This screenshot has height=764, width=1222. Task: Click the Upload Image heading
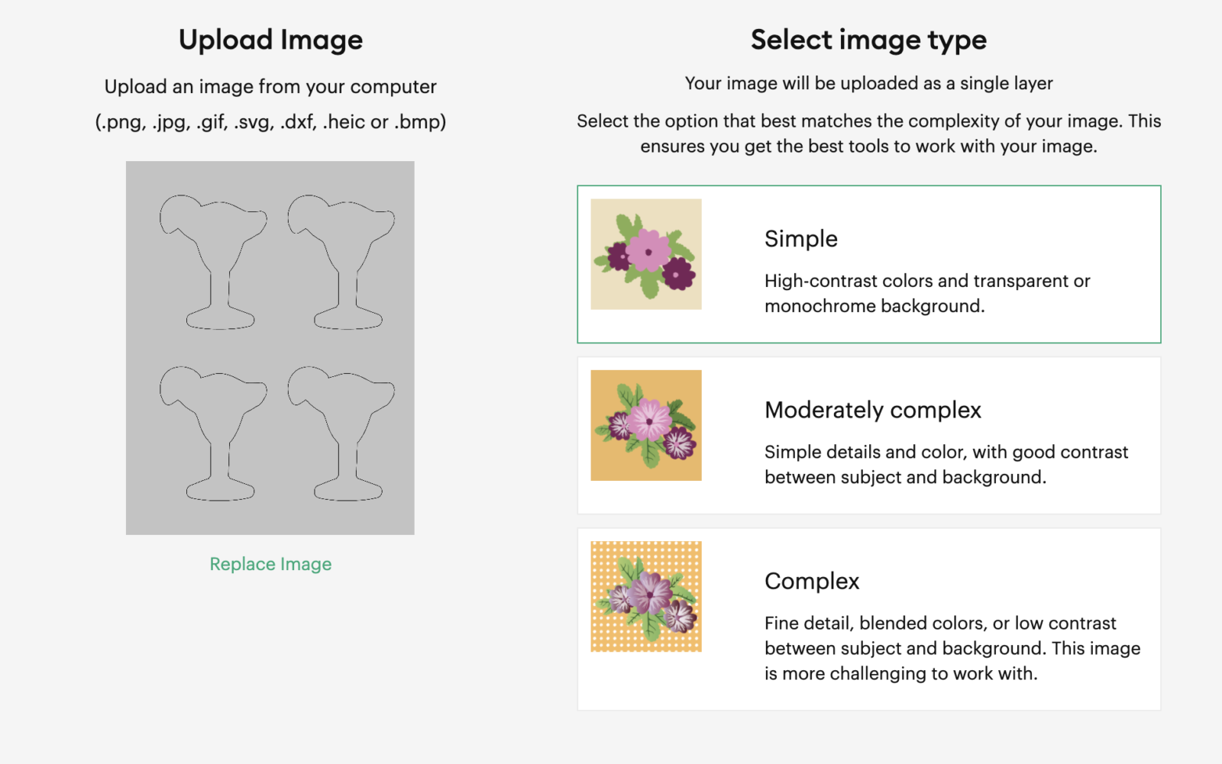click(x=270, y=40)
